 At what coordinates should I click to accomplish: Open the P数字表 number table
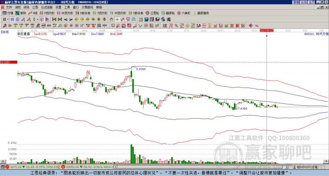pyautogui.click(x=83, y=13)
